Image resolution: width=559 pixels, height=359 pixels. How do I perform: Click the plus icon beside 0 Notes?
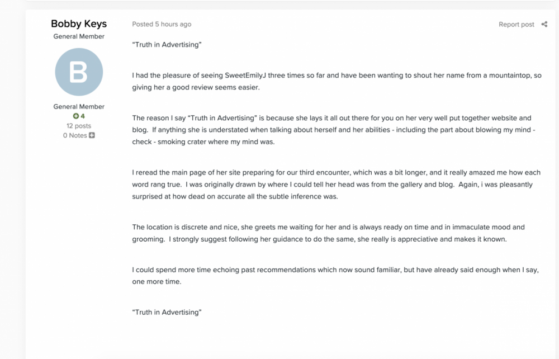tap(92, 135)
